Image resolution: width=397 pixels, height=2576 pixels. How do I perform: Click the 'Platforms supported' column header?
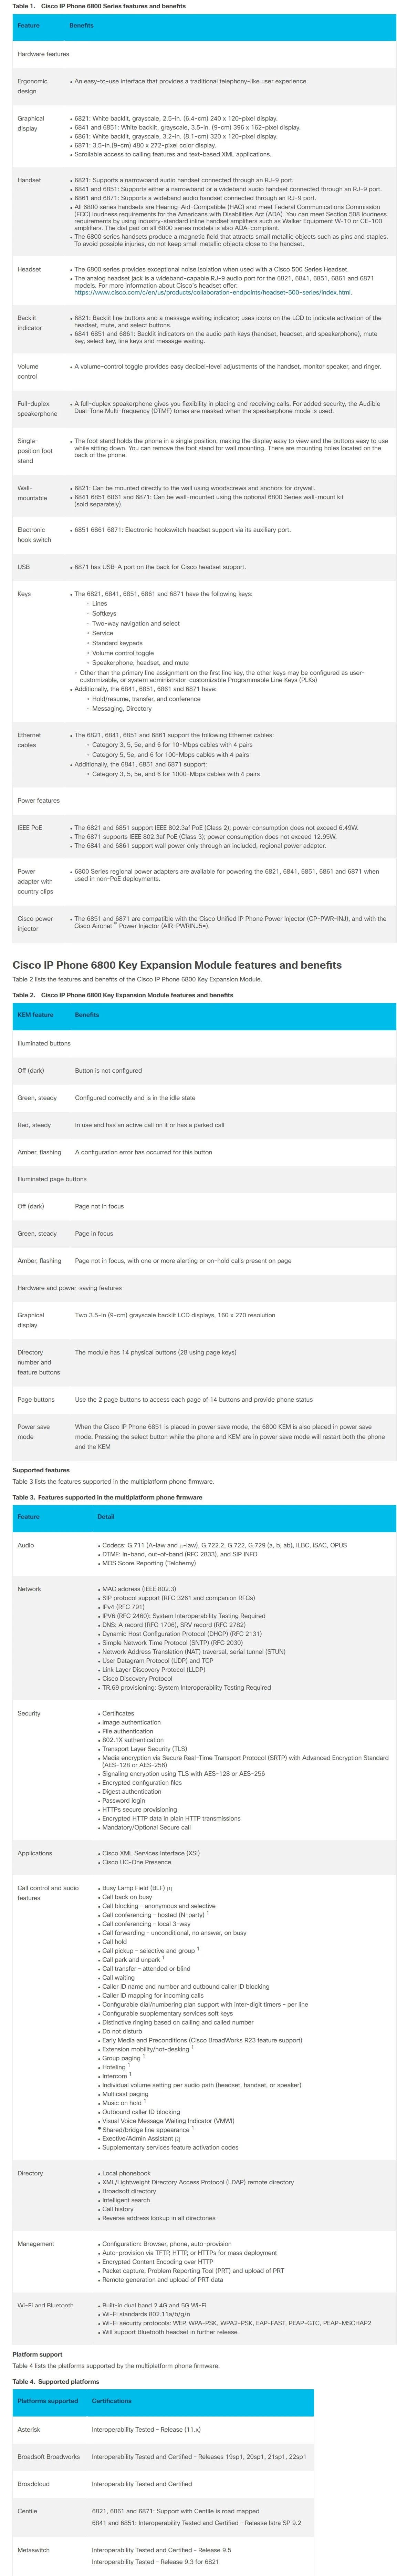coord(47,2401)
